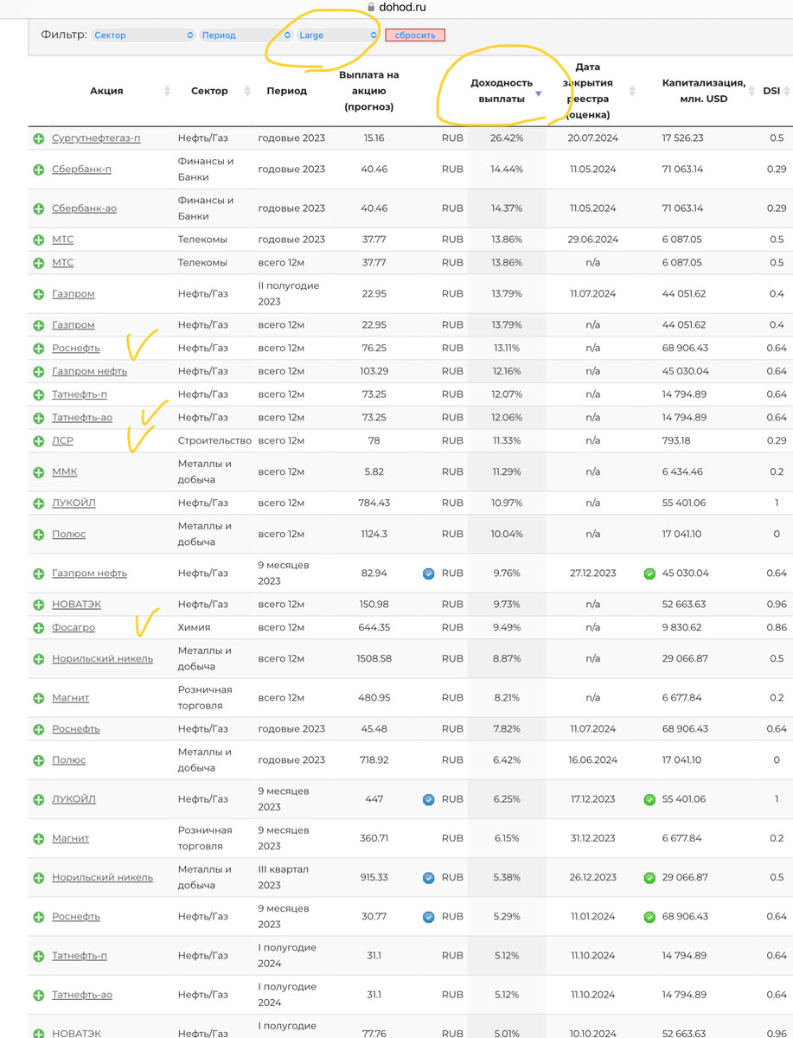
Task: Click the сбросить reset button
Action: coord(415,35)
